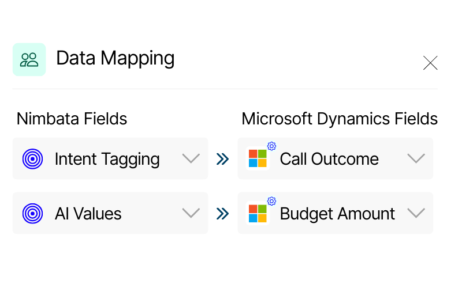
Task: Click the double arrow after Intent Tagging
Action: pyautogui.click(x=222, y=159)
